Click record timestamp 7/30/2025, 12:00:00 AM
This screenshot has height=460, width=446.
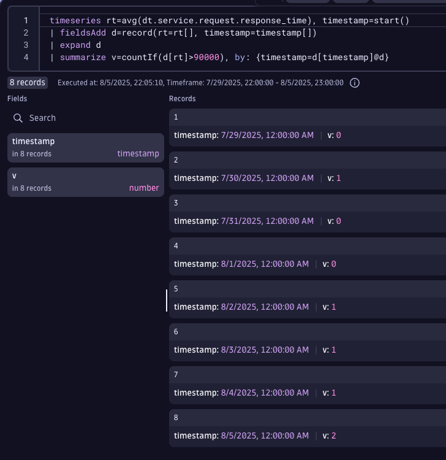(x=267, y=178)
